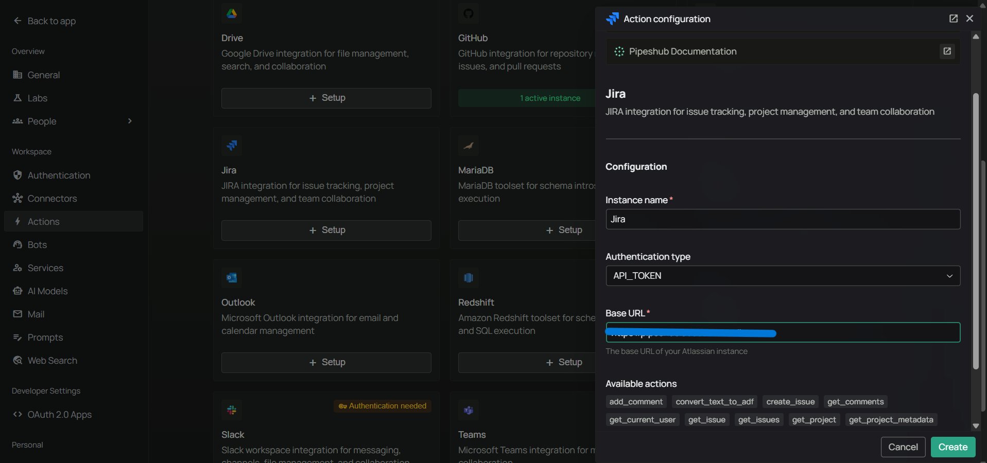Cancel the Jira action configuration
The height and width of the screenshot is (463, 987).
903,447
